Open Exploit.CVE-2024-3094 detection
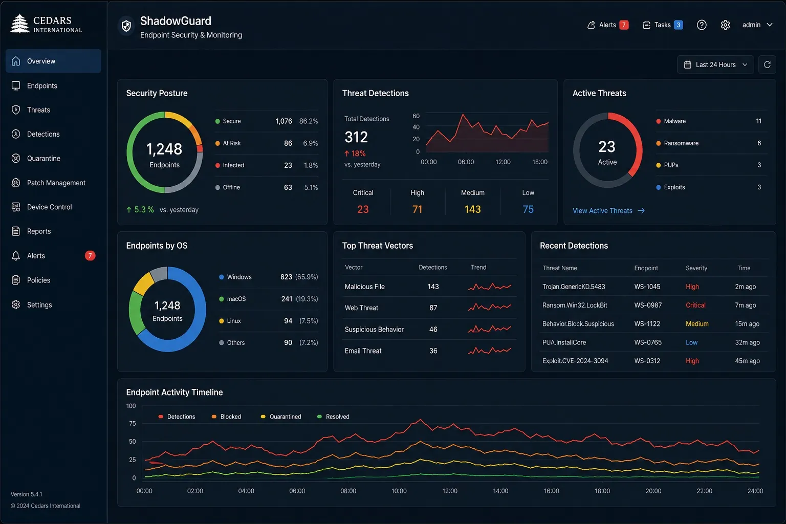 click(654, 361)
